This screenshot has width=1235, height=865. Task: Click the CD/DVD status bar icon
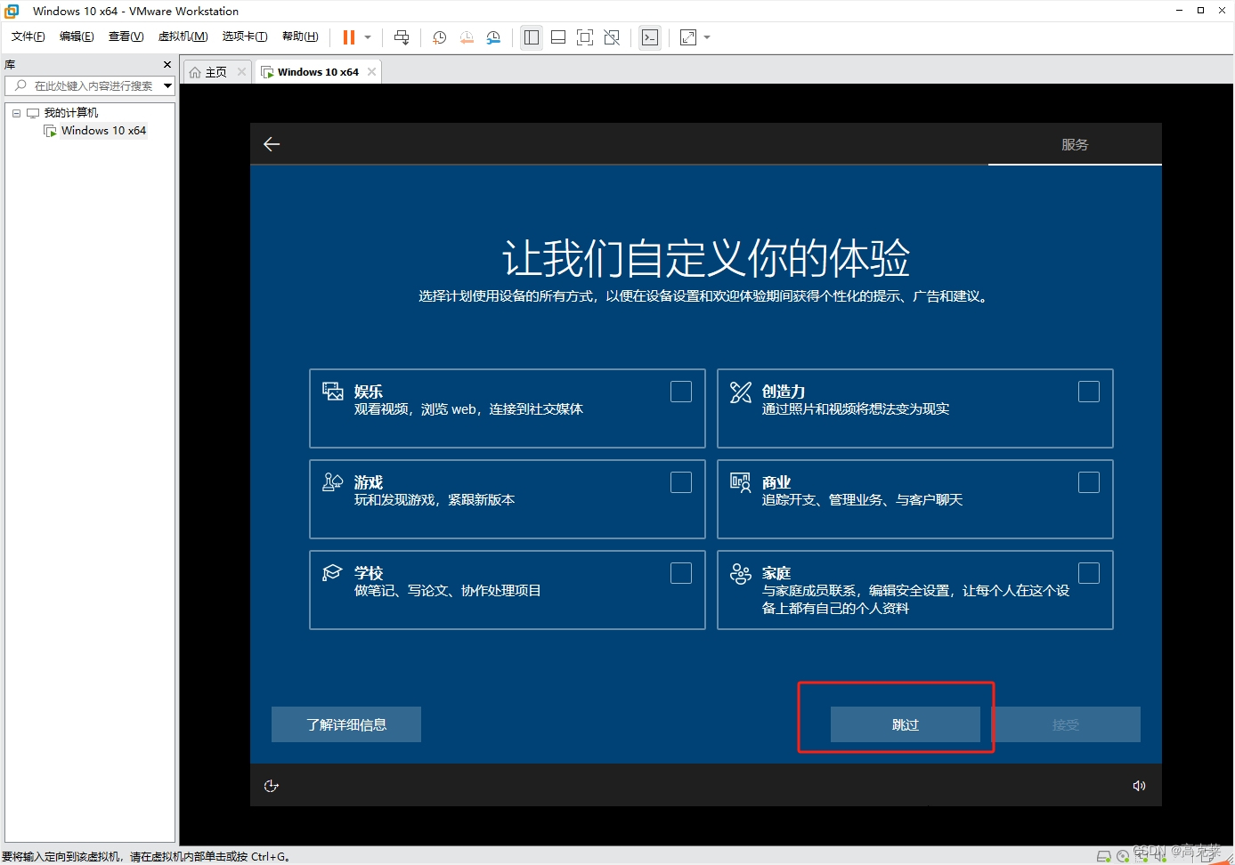tap(1123, 856)
